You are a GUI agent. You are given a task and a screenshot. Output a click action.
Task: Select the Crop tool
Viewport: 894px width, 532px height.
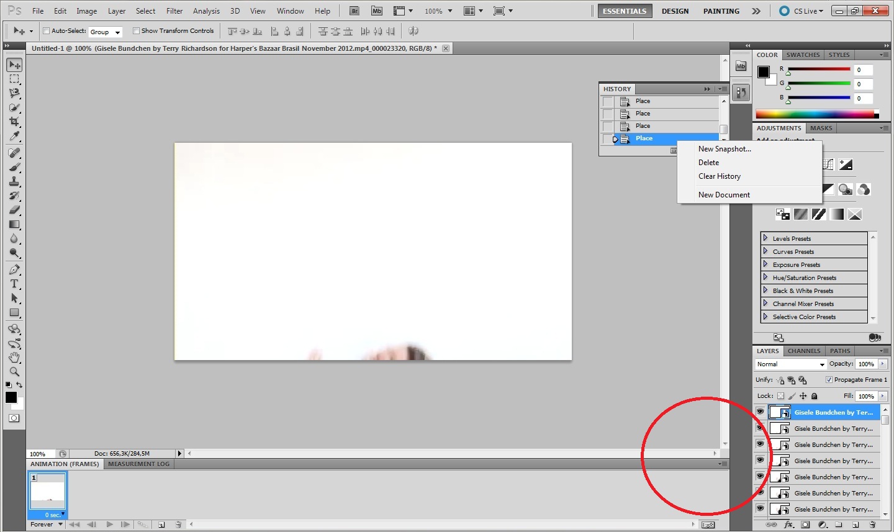coord(14,122)
